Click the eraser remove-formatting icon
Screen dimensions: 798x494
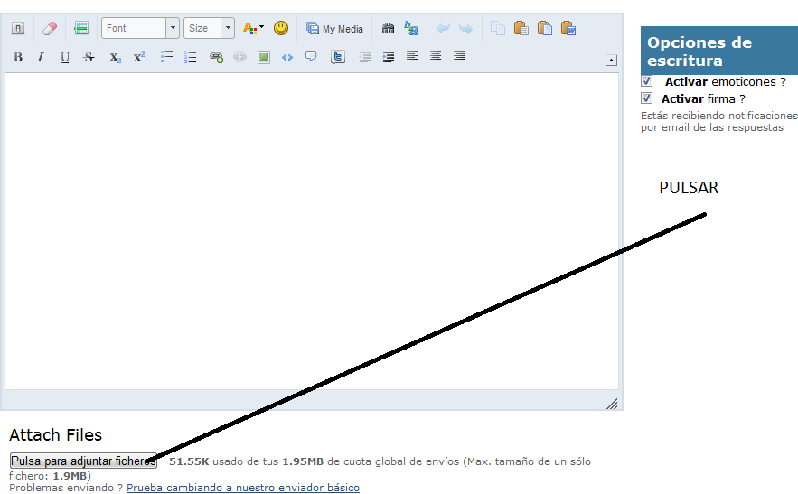[50, 29]
